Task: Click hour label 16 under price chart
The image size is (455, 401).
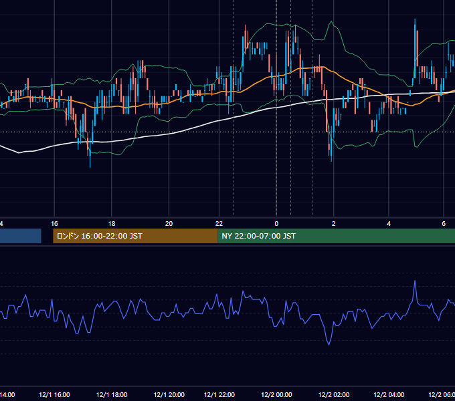Action: pyautogui.click(x=54, y=224)
